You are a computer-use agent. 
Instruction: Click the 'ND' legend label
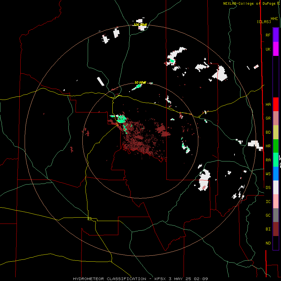click(x=268, y=243)
